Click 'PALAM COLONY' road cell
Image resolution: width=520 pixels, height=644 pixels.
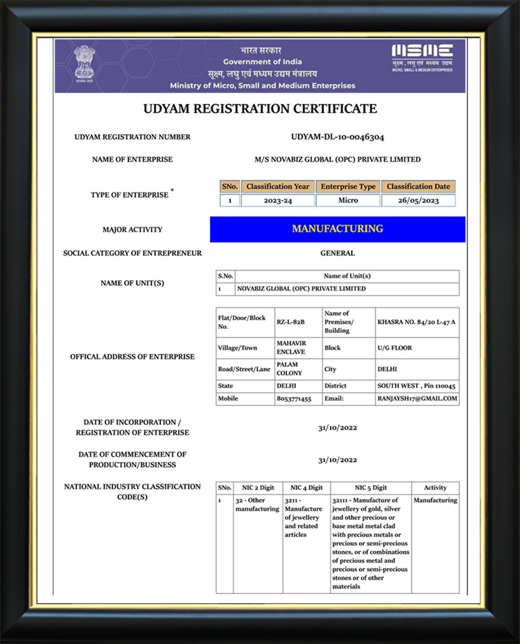[x=298, y=368]
